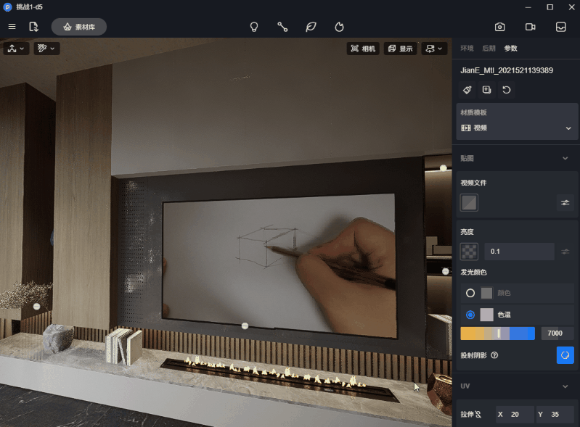Open the 素材库 asset library
Viewport: 580px width, 427px height.
coord(79,27)
